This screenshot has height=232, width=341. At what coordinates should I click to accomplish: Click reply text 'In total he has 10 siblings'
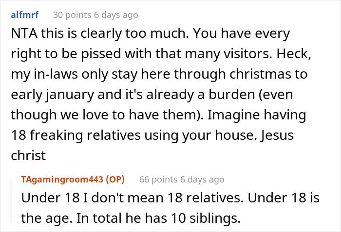(158, 218)
